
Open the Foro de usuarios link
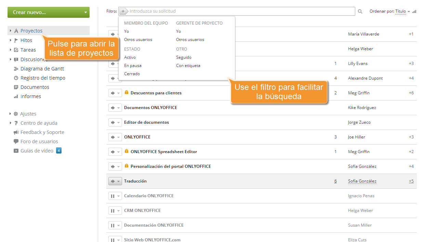(x=39, y=142)
